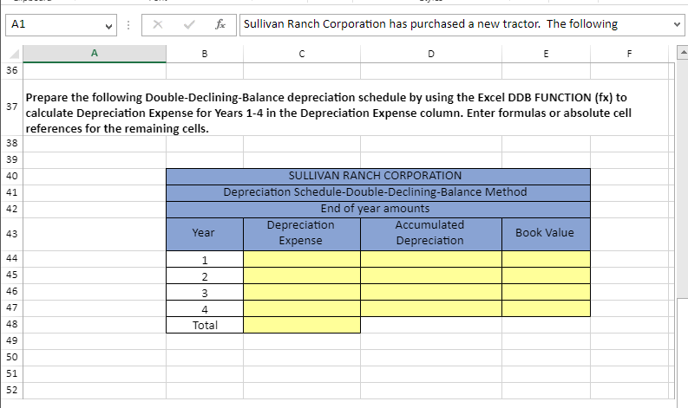Image resolution: width=688 pixels, height=408 pixels.
Task: Click the Year '2' cell
Action: pos(205,275)
